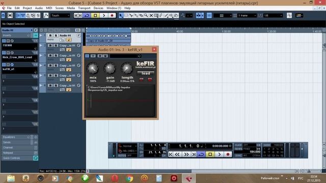The image size is (326, 183).
Task: Toggle Snap on/off button
Action: pyautogui.click(x=209, y=16)
